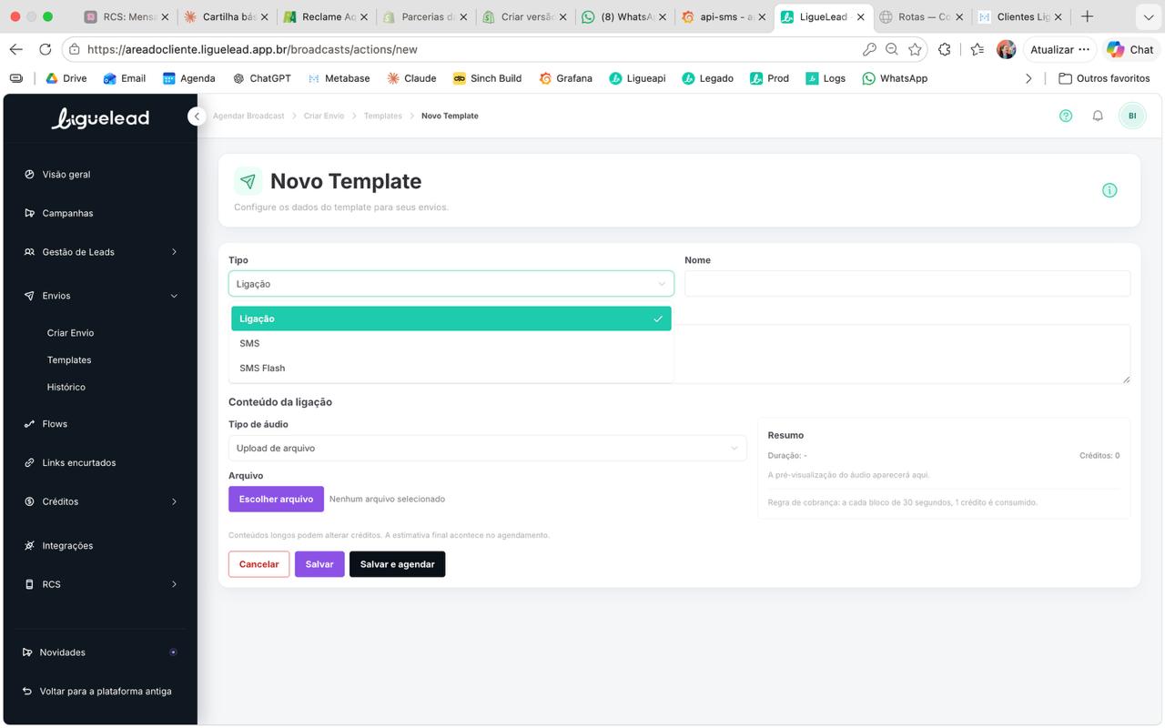Follow the Criar Envio breadcrumb link
1165x728 pixels.
tap(324, 116)
